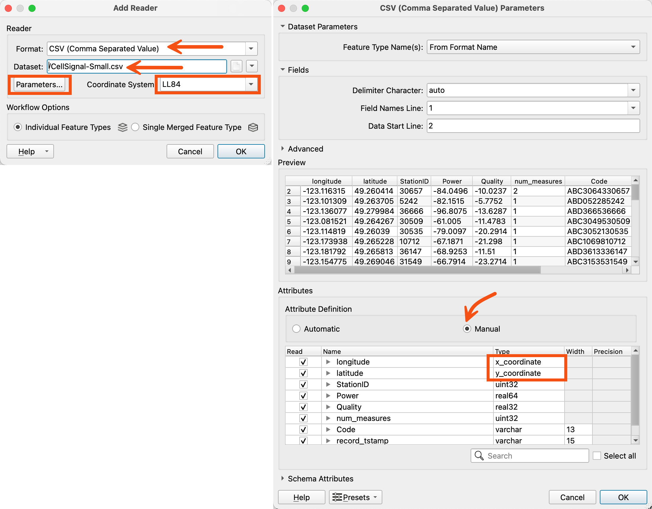Screen dimensions: 652x509
Task: Click OK in Add Reader window
Action: (x=241, y=152)
